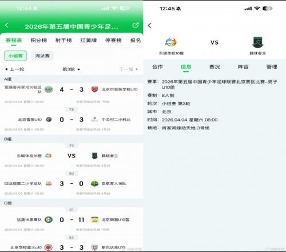The height and width of the screenshot is (252, 286).
Task: Open the 阵容 tab in match details
Action: coord(243,66)
